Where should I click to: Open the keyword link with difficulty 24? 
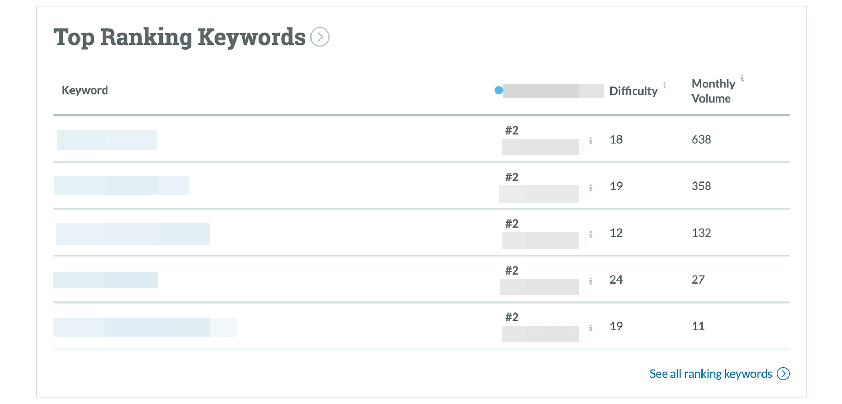point(105,280)
